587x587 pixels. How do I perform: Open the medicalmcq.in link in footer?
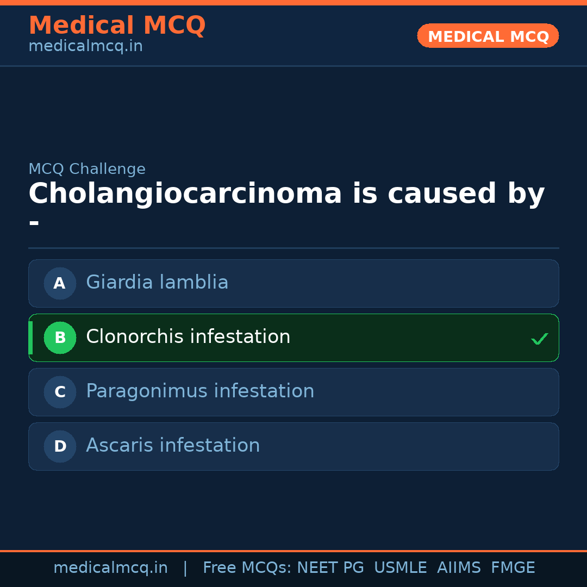[110, 568]
